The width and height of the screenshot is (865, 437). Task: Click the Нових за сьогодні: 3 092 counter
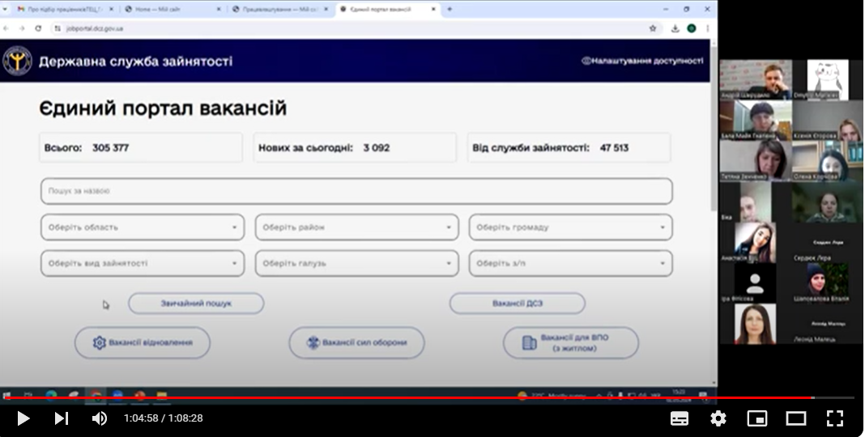355,147
